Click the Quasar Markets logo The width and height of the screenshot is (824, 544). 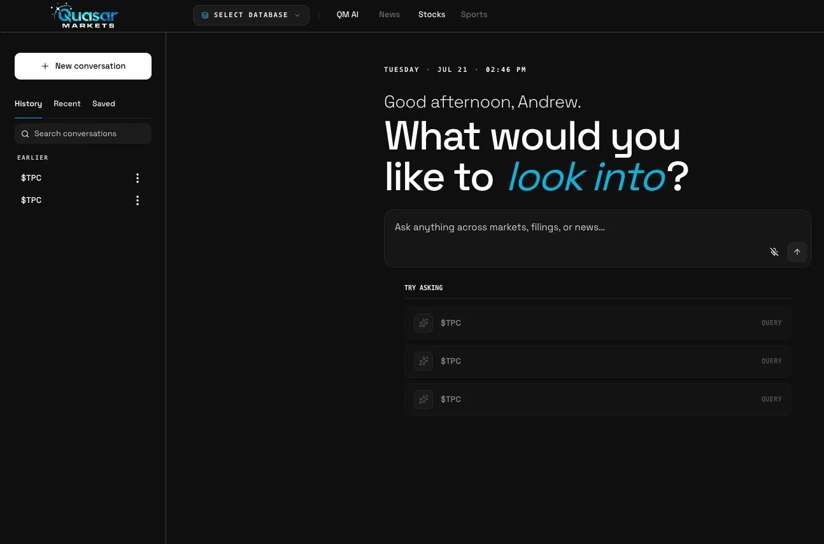click(x=84, y=15)
